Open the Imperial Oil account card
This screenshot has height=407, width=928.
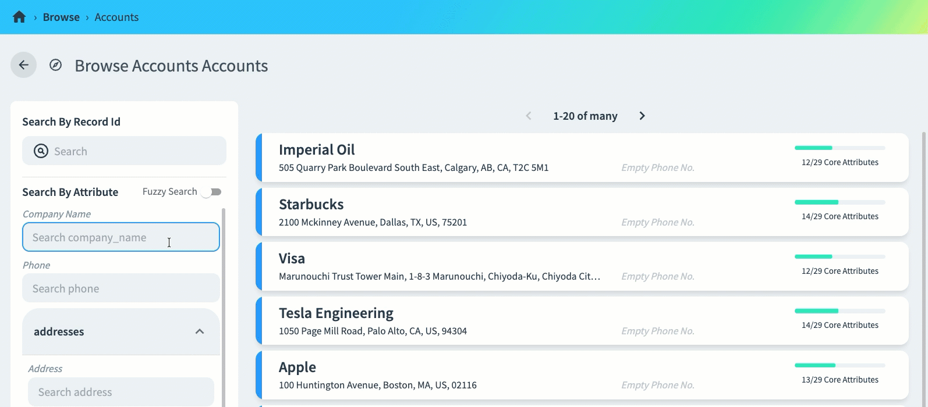coord(582,158)
